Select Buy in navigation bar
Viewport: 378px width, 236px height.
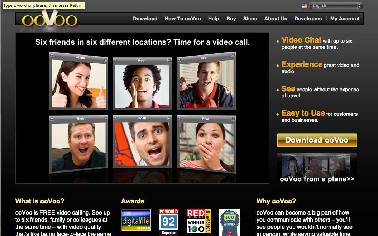coord(231,19)
